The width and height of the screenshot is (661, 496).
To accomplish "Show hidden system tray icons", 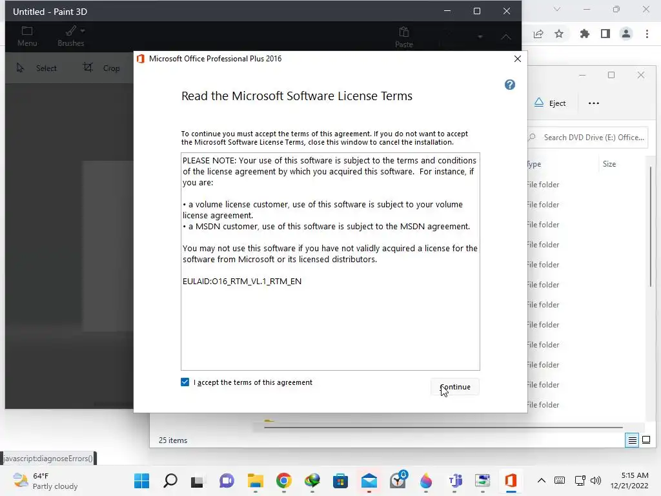I will click(542, 480).
